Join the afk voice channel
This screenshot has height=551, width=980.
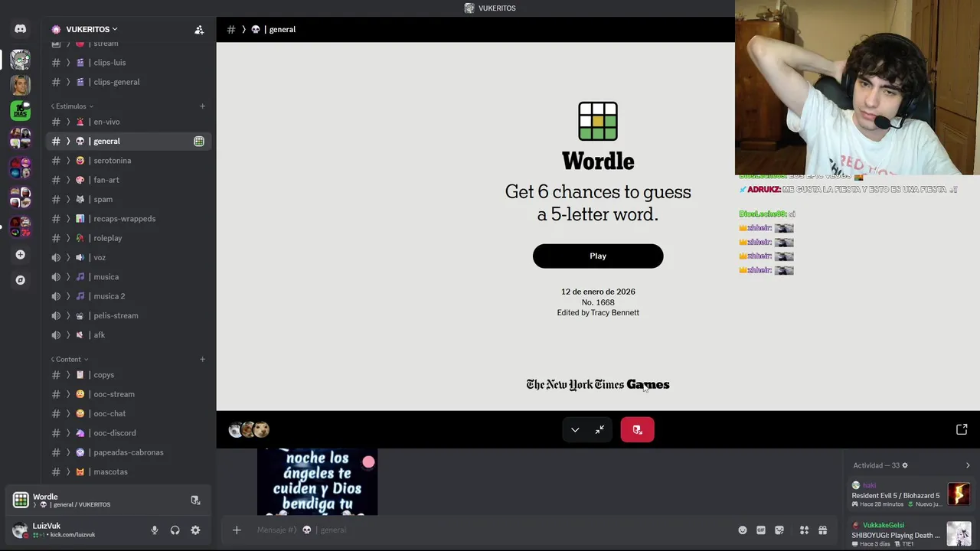(127, 335)
